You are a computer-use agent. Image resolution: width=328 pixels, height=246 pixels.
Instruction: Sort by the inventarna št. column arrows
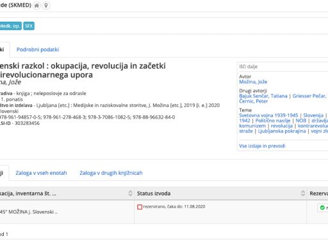[130, 193]
